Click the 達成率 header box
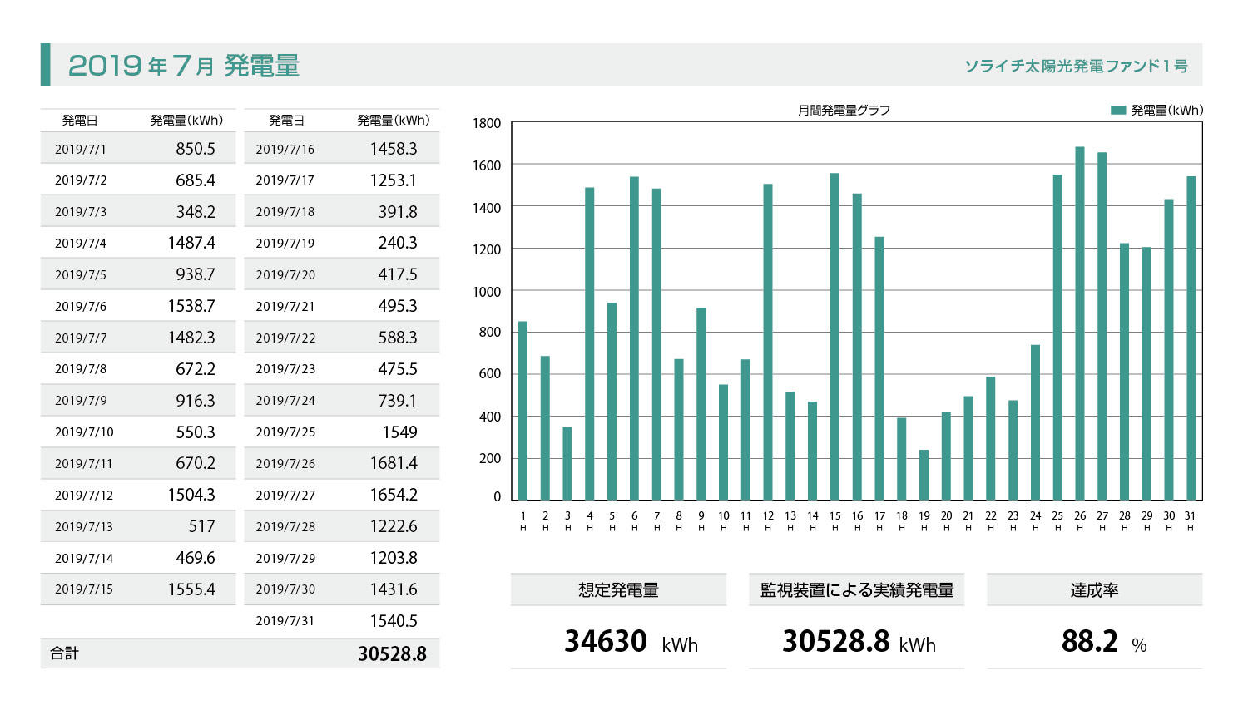1248x720 pixels. [x=1094, y=590]
